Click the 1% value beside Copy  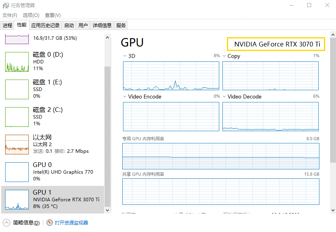[316, 56]
